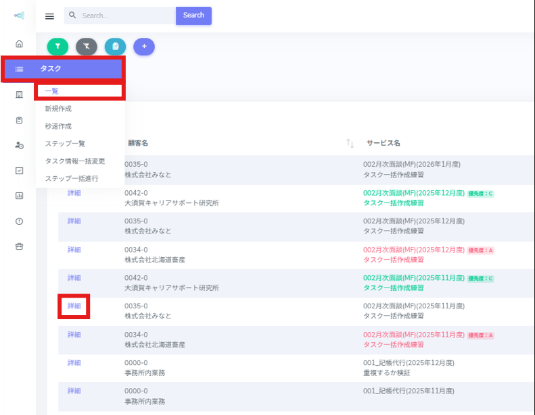The width and height of the screenshot is (535, 415).
Task: Click the briefcase icon in the sidebar
Action: 19,246
